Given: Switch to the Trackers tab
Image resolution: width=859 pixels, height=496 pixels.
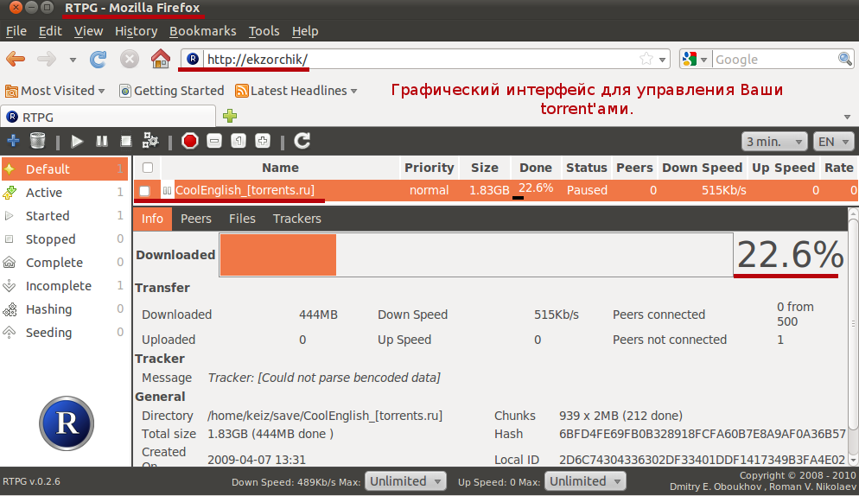Looking at the screenshot, I should point(297,219).
